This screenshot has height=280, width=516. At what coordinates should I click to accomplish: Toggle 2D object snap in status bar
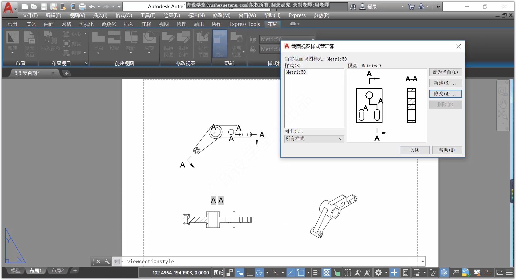(301, 273)
